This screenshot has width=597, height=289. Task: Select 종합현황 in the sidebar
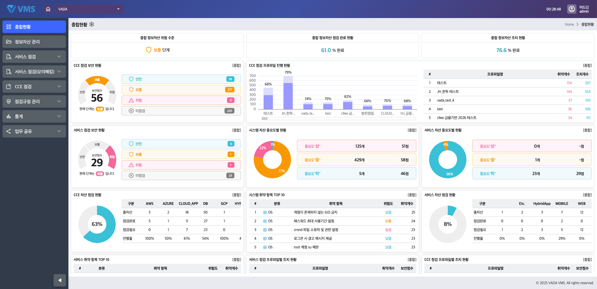click(x=34, y=27)
